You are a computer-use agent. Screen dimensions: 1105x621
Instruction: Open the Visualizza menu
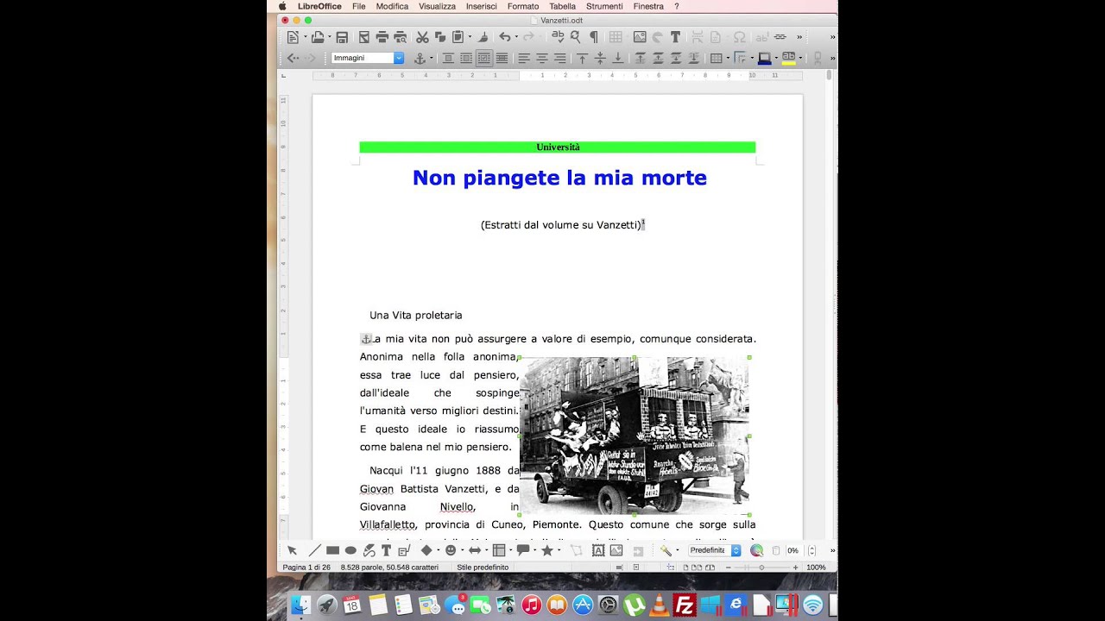coord(437,6)
